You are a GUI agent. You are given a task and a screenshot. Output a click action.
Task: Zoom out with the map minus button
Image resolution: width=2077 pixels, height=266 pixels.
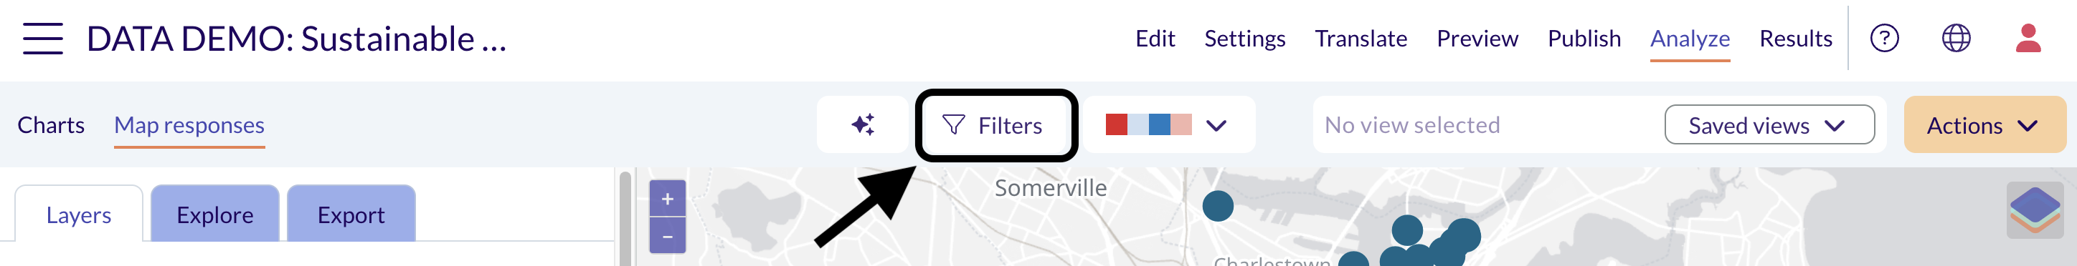pos(668,236)
